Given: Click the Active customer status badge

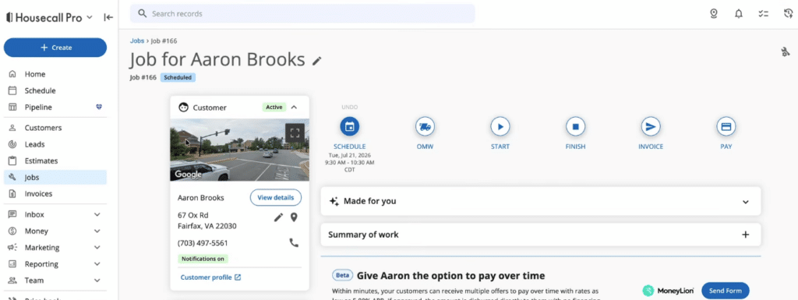Looking at the screenshot, I should point(274,108).
